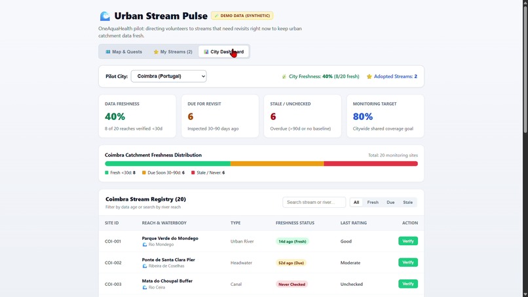
Task: Click the 14d ago (Fresh) status badge
Action: tap(292, 241)
